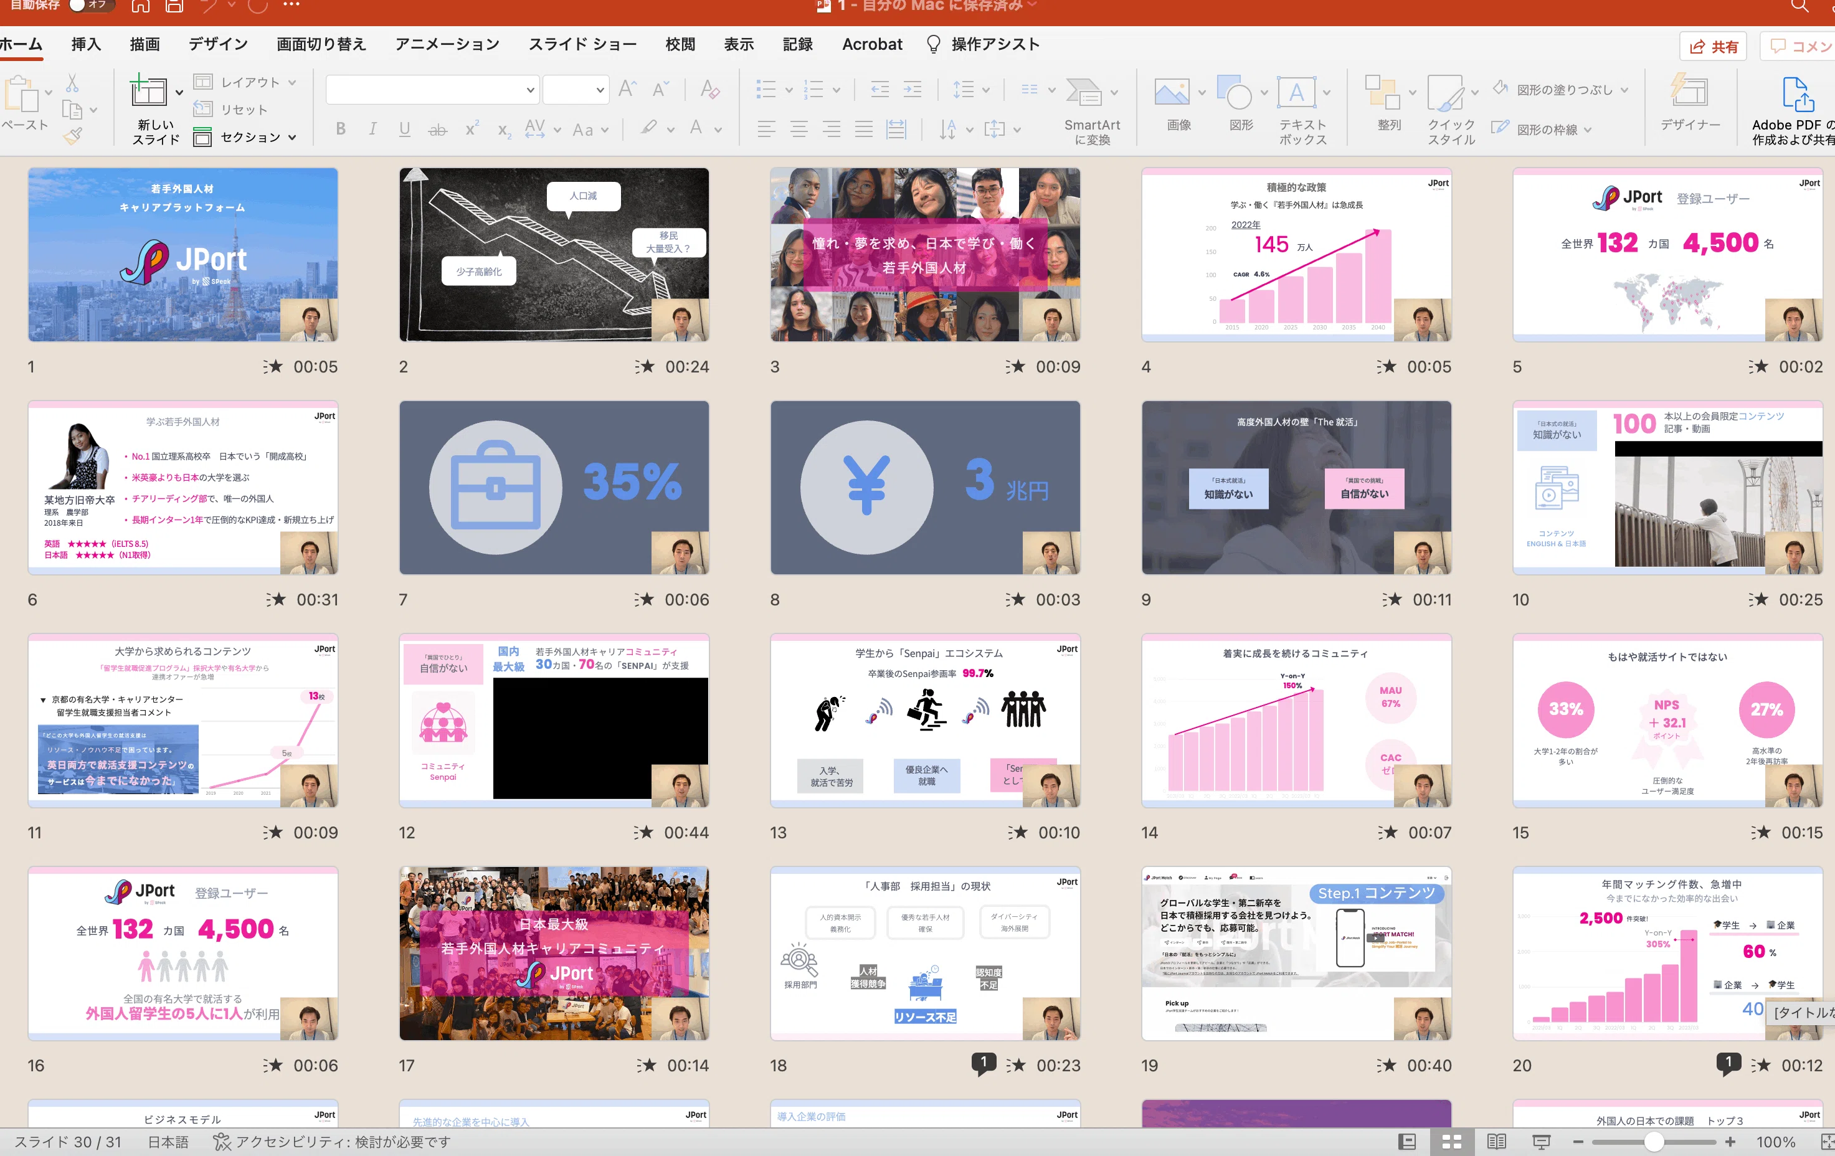Click the Adobe PDF create and share icon

pos(1798,93)
